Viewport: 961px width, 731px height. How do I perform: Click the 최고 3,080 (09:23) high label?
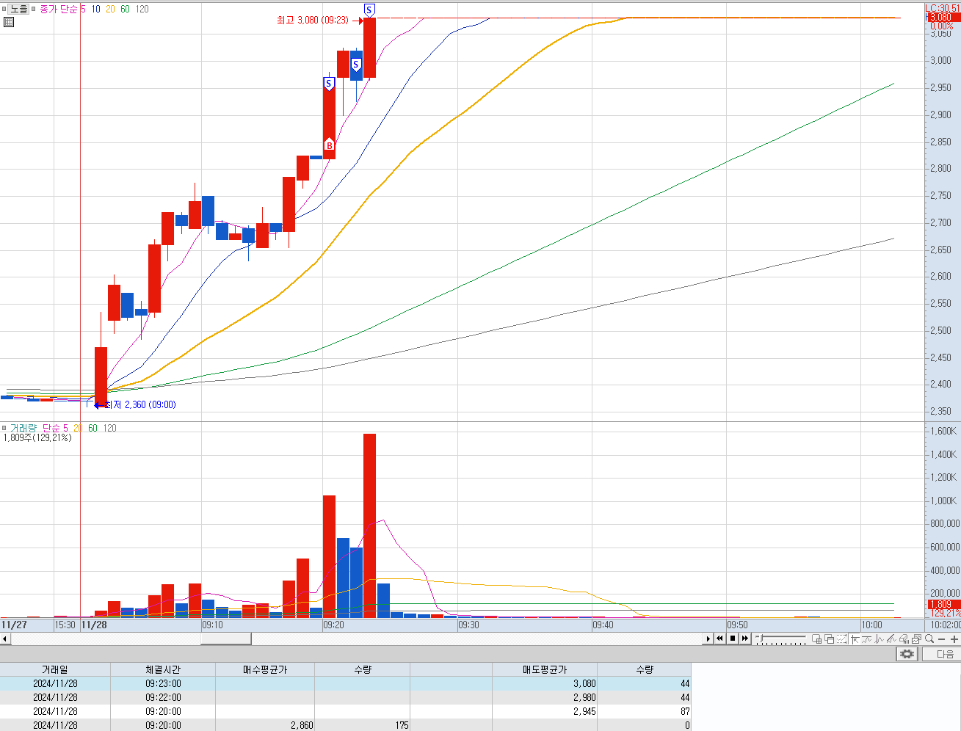pyautogui.click(x=313, y=21)
